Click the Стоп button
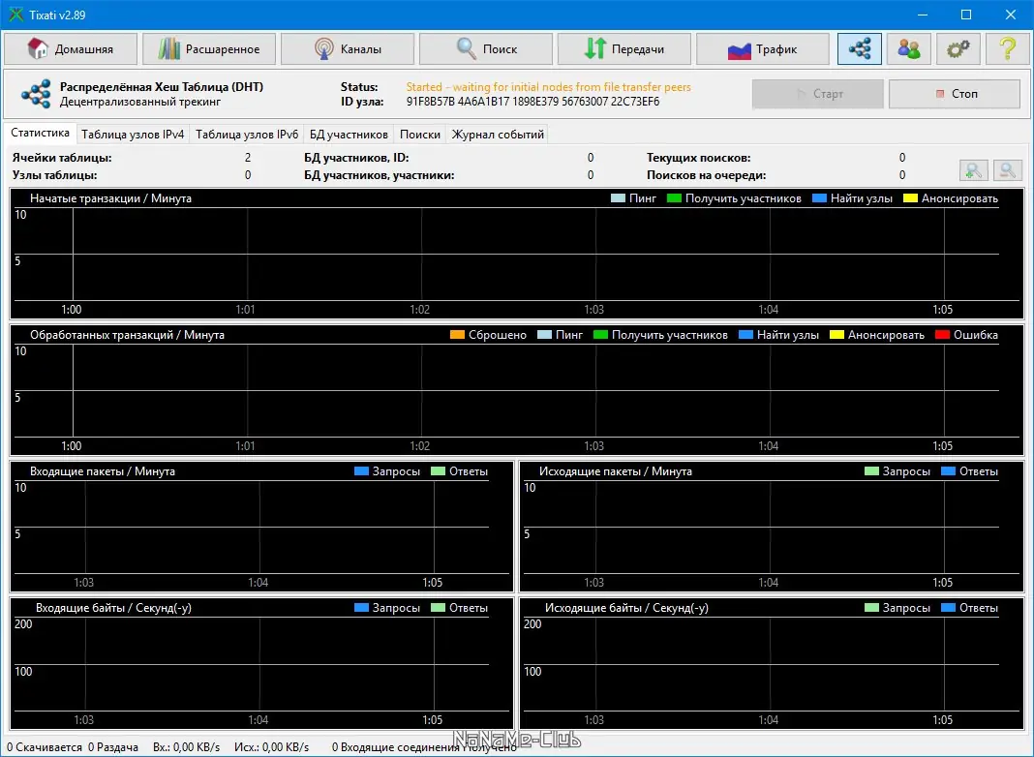The image size is (1034, 757). coord(955,94)
